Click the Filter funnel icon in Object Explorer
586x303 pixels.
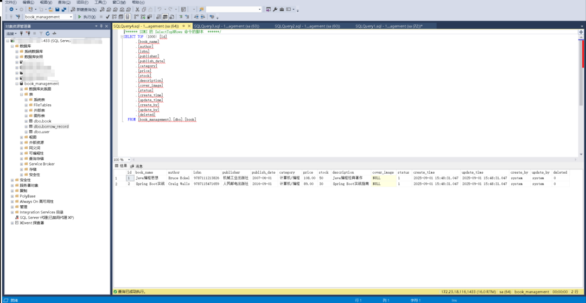click(41, 33)
